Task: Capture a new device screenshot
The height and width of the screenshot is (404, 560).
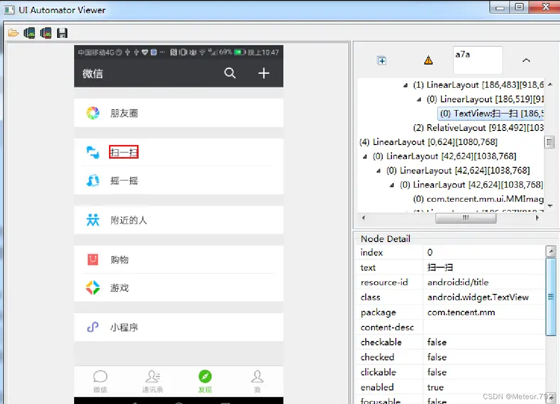Action: coord(30,33)
